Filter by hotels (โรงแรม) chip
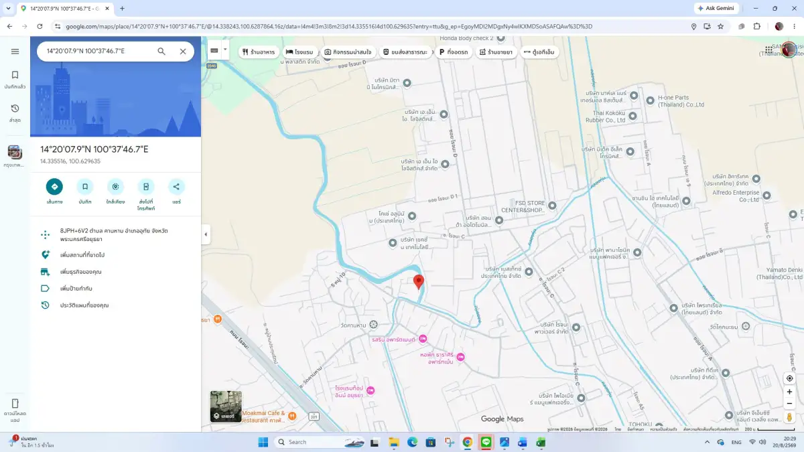The height and width of the screenshot is (452, 804). 299,52
